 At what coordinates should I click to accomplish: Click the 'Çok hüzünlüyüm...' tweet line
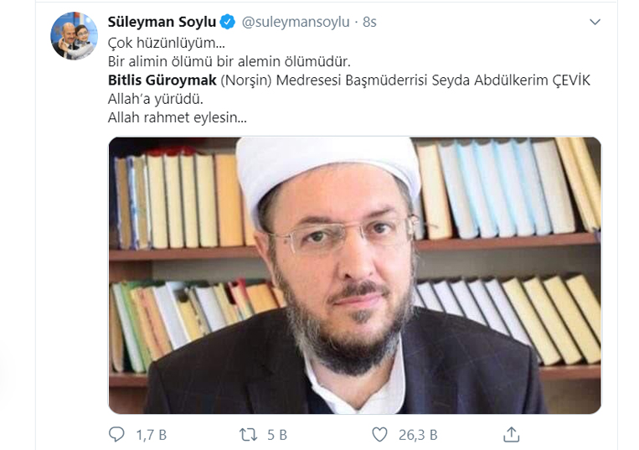[167, 43]
